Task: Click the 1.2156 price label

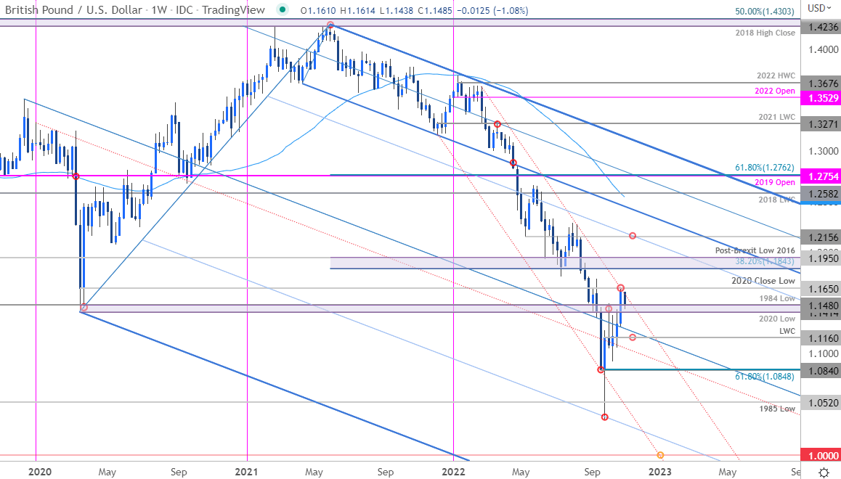Action: point(821,237)
